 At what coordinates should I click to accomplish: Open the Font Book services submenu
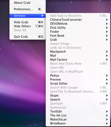point(78,36)
